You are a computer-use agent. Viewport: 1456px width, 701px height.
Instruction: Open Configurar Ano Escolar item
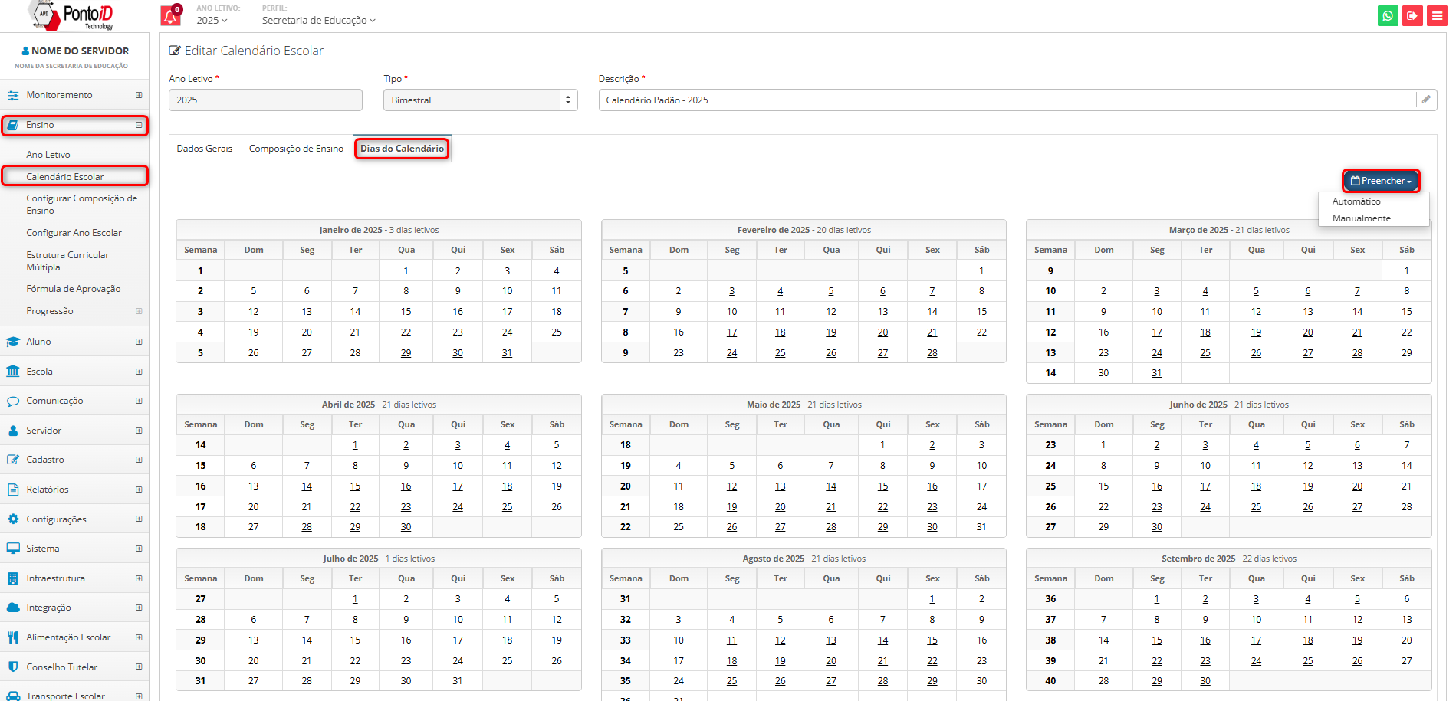point(74,233)
